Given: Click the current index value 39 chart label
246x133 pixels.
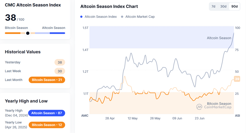Looking at the screenshot, I should [x=237, y=79].
